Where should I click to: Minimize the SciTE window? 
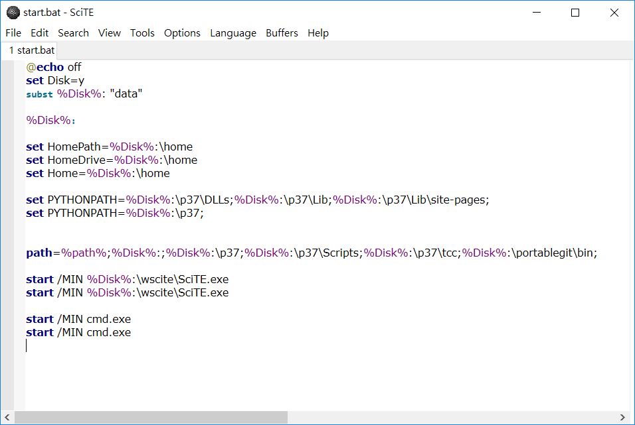pyautogui.click(x=536, y=13)
